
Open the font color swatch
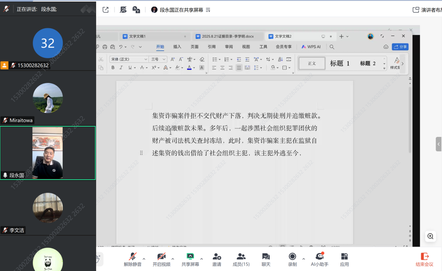click(x=189, y=67)
